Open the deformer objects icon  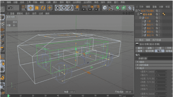(130, 8)
